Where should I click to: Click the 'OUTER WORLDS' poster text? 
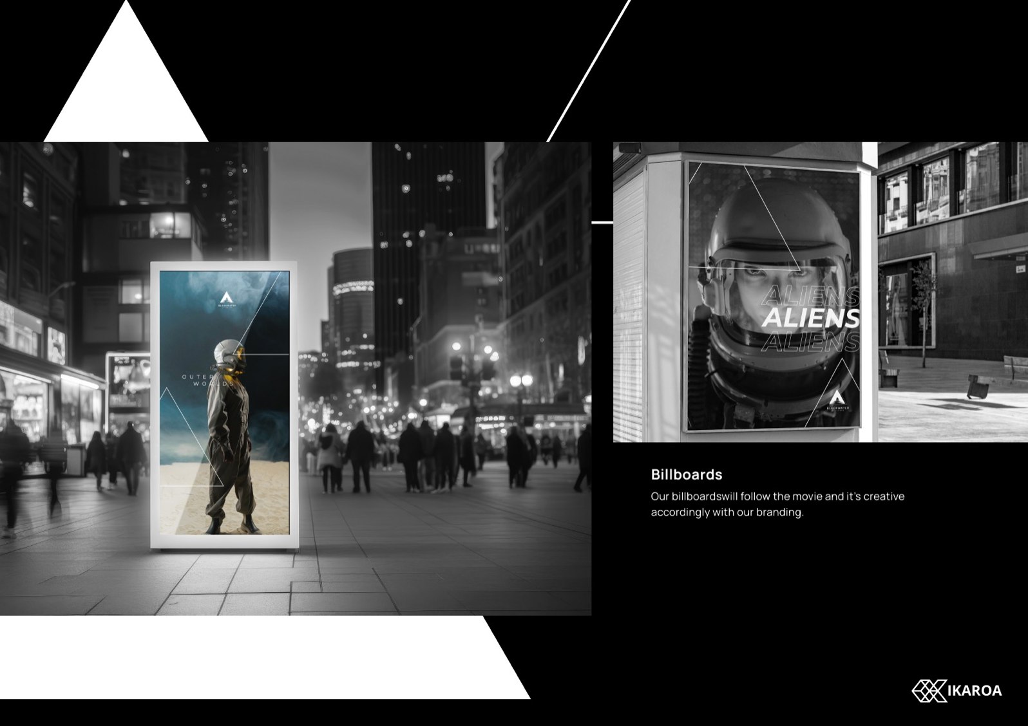click(208, 380)
